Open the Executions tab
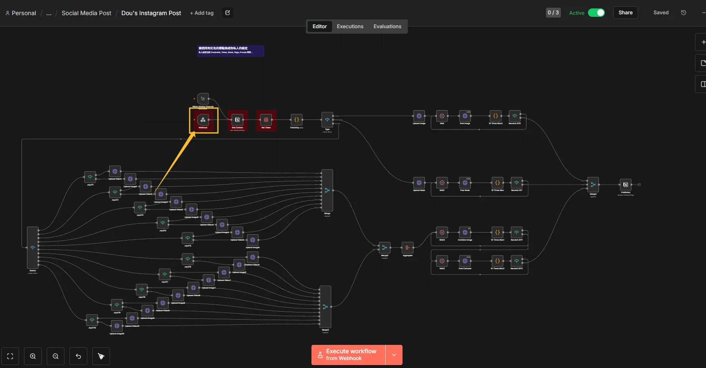Screen dimensions: 706x368 tap(350, 26)
